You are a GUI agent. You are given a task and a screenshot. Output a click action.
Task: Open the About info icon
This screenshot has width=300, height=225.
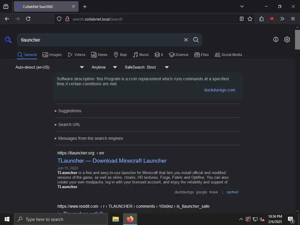pos(276,40)
